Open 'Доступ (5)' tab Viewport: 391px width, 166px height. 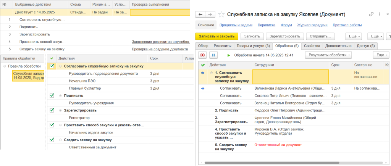pyautogui.click(x=366, y=46)
